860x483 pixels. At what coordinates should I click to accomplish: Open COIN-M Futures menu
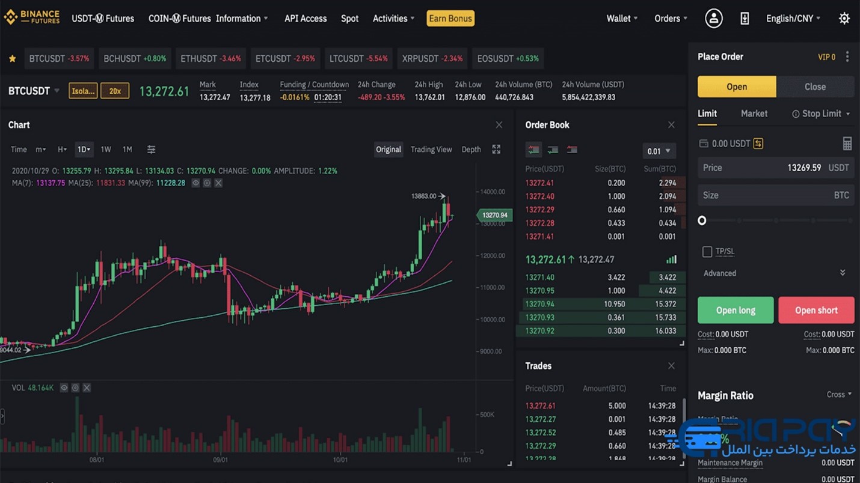point(179,19)
